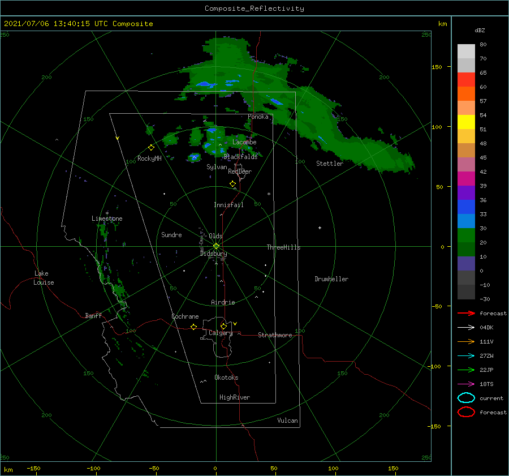Screen dimensions: 509x476
Task: Click the Ponoka label
Action: pyautogui.click(x=258, y=117)
